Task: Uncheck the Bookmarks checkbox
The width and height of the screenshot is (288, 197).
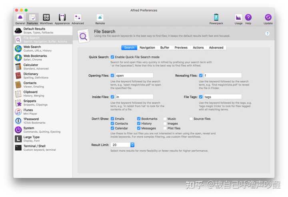Action: 139,119
